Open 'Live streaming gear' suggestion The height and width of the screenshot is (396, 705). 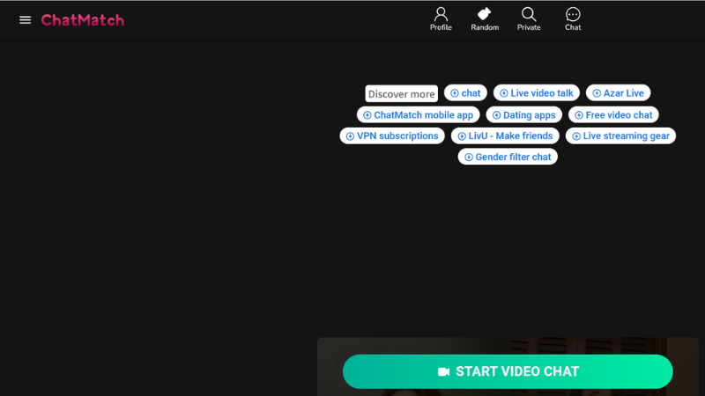(620, 136)
